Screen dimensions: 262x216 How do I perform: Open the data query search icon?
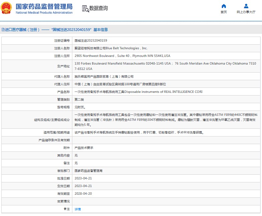86,9
